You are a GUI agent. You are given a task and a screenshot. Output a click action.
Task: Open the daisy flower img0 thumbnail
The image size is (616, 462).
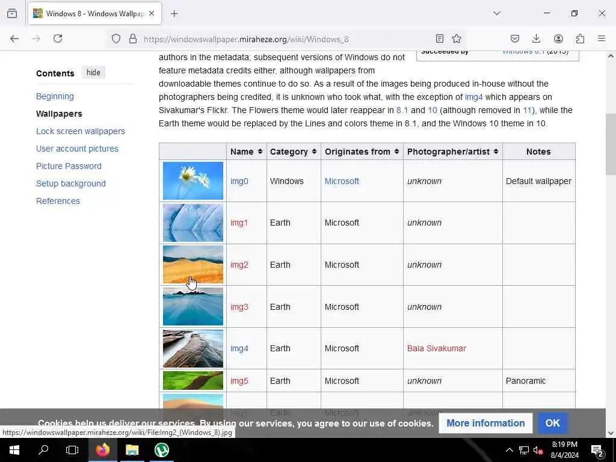[193, 180]
